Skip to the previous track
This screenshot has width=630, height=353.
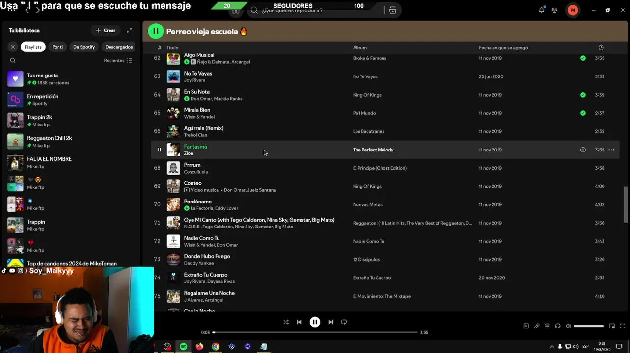[x=299, y=322]
